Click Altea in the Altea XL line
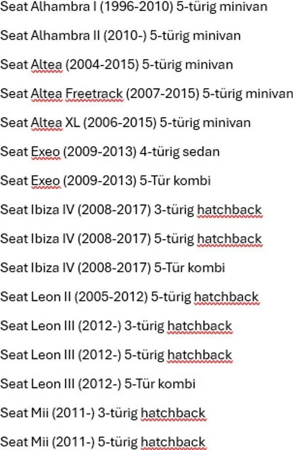293x450 pixels. pos(46,123)
